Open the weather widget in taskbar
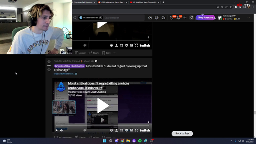 point(7,141)
